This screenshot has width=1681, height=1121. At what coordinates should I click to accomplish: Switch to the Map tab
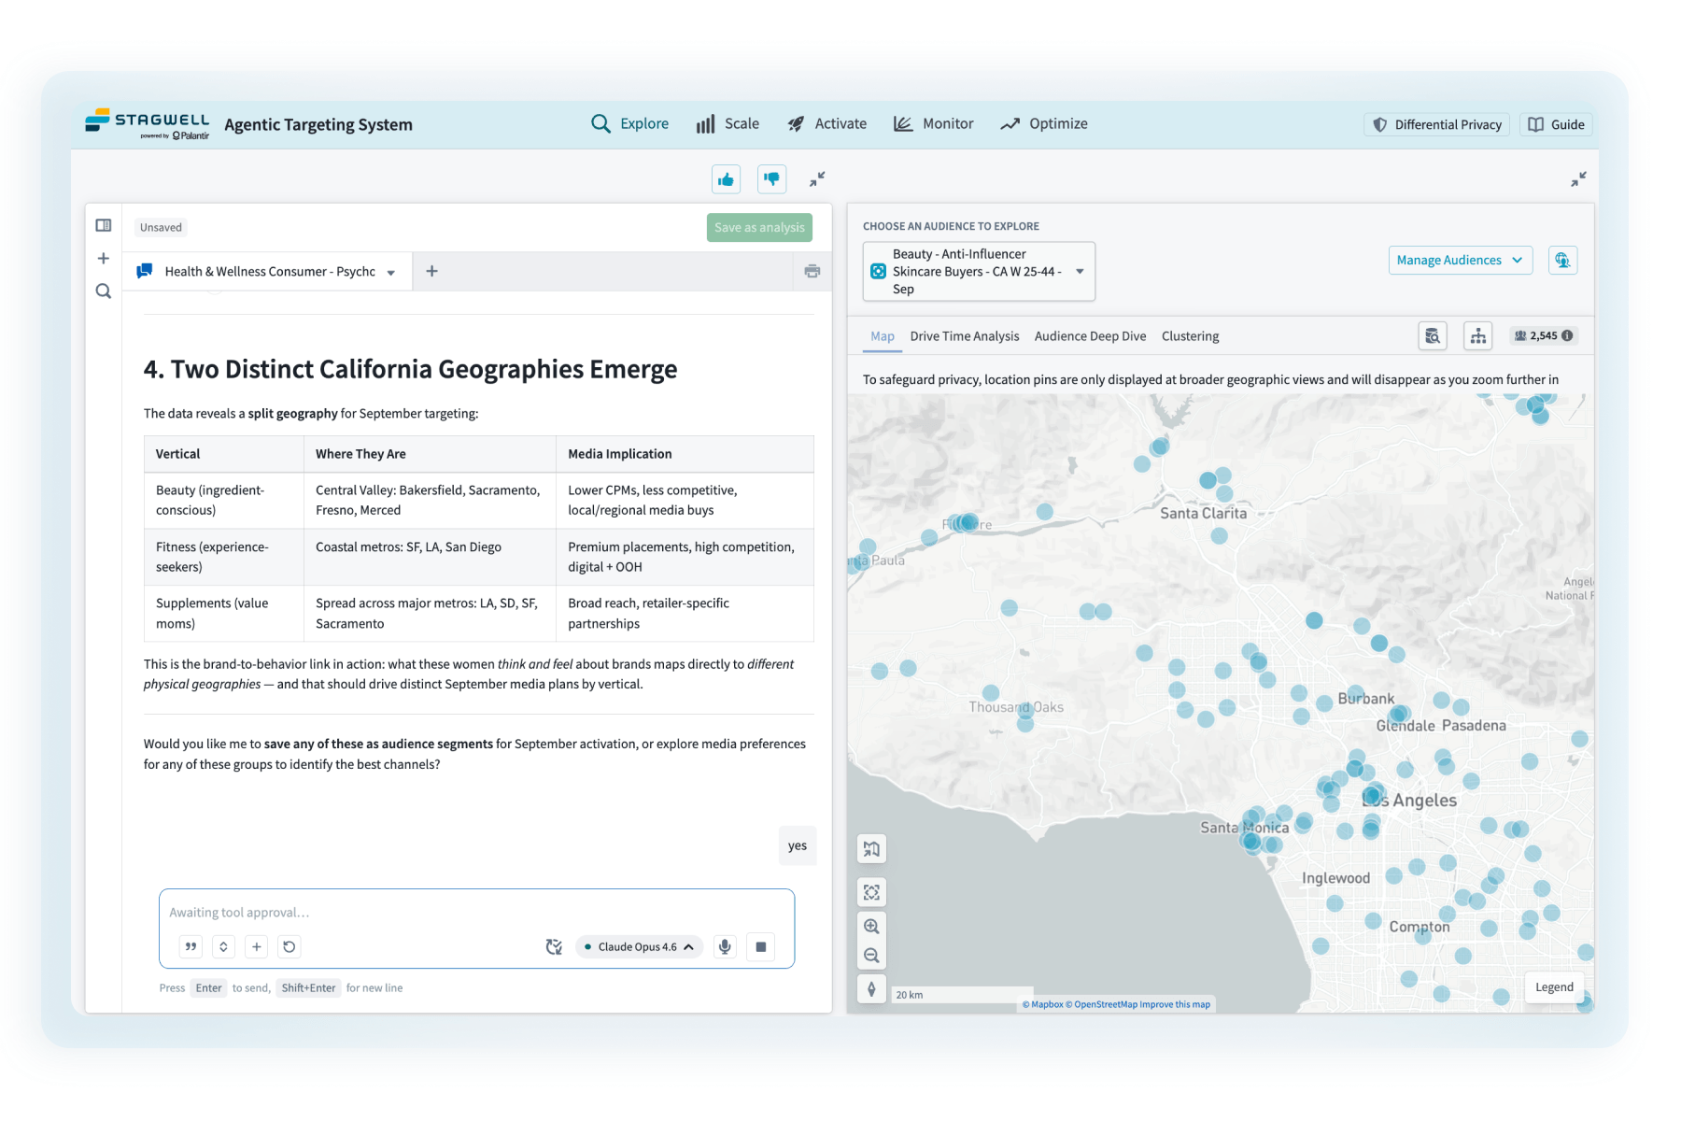tap(883, 336)
